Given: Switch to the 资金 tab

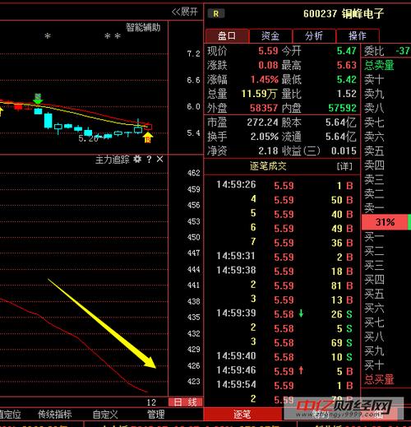Looking at the screenshot, I should 270,35.
